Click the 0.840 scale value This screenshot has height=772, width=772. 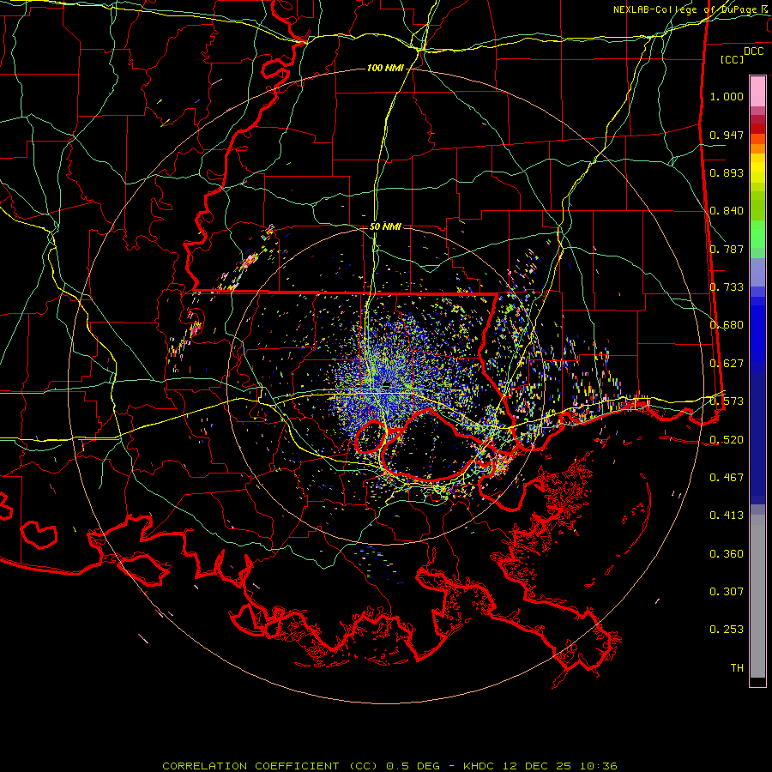point(727,211)
